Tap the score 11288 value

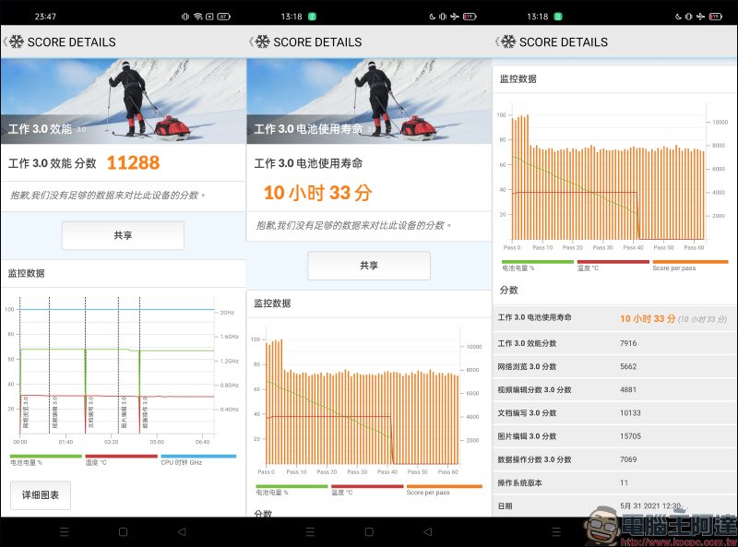point(133,163)
